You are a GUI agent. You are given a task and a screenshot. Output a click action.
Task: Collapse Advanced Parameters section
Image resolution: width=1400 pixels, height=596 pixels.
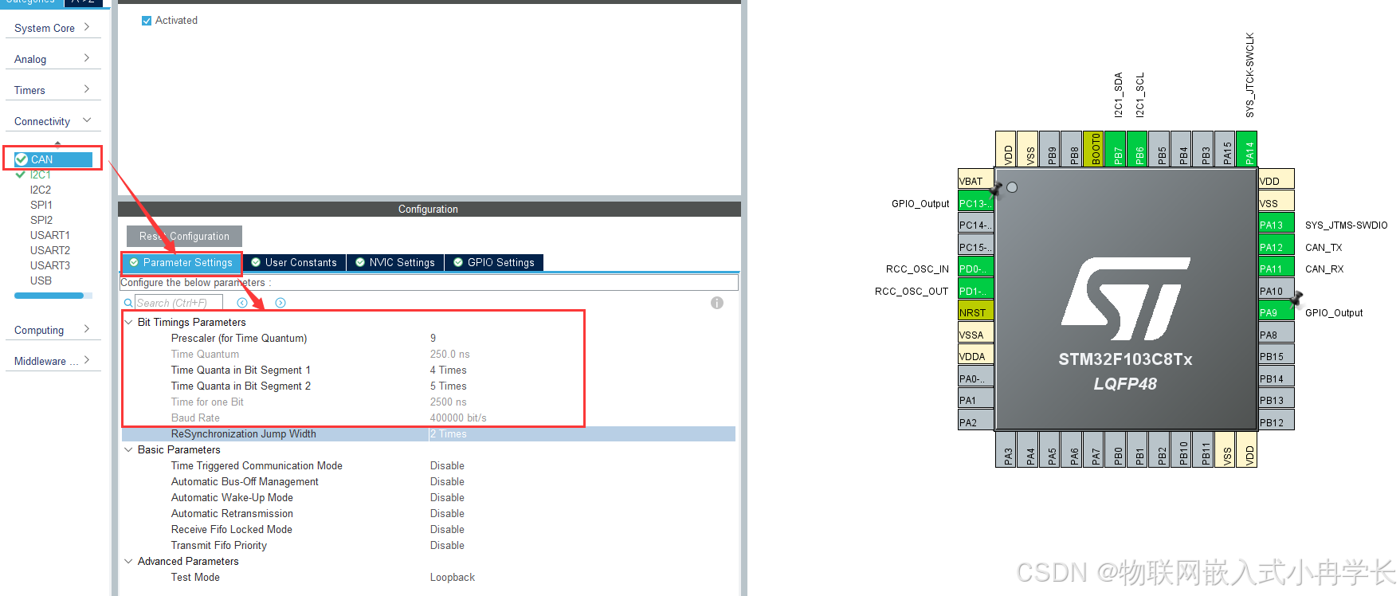128,561
